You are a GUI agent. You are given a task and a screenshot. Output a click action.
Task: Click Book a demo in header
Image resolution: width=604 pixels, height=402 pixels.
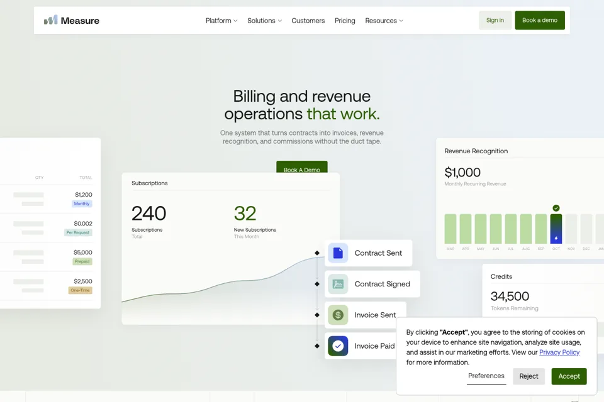click(540, 20)
